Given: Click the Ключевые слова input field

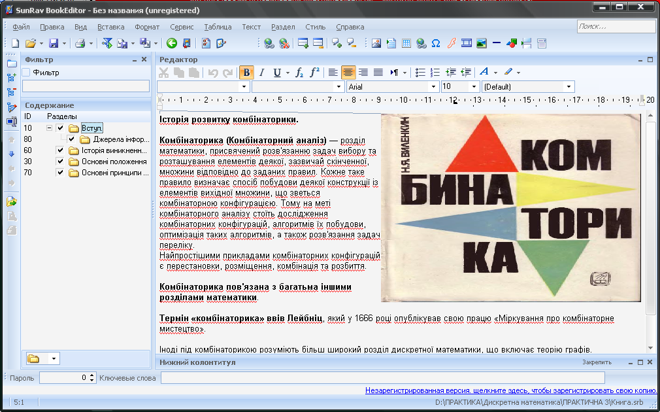Looking at the screenshot, I should point(383,378).
